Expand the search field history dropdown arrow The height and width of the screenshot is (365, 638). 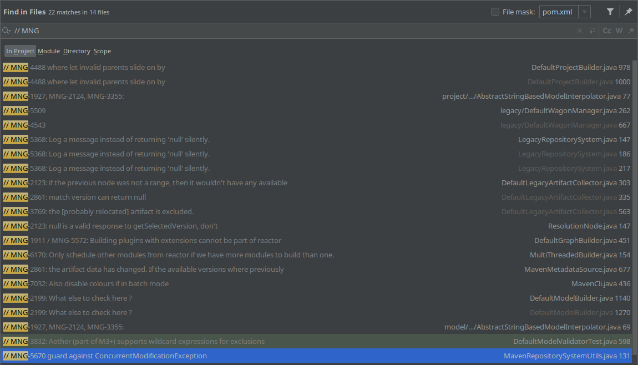pos(9,32)
